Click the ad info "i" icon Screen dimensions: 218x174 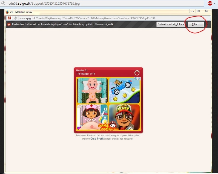136,79
